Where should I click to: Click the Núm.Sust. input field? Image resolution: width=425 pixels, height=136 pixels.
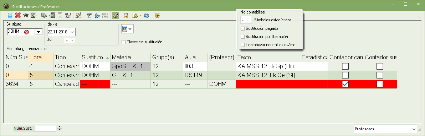[x=46, y=128]
